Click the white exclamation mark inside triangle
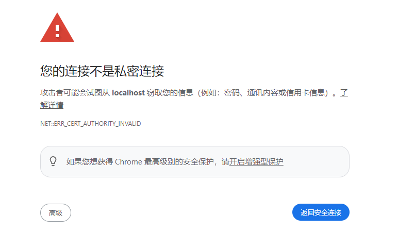Image resolution: width=398 pixels, height=231 pixels. (x=57, y=31)
